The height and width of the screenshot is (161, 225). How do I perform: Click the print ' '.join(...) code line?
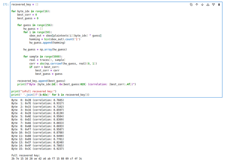pos(50,95)
